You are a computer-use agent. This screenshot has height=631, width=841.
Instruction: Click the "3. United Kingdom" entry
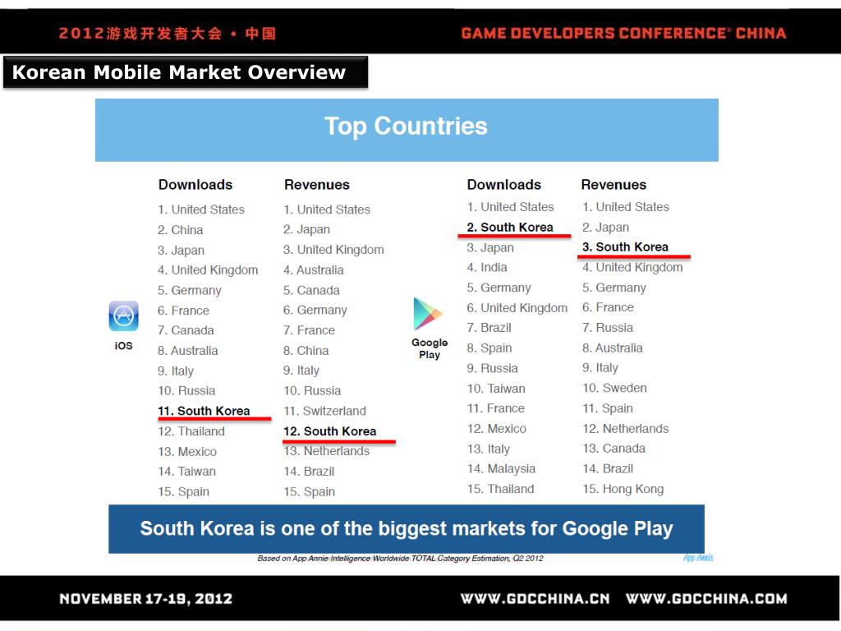(333, 250)
